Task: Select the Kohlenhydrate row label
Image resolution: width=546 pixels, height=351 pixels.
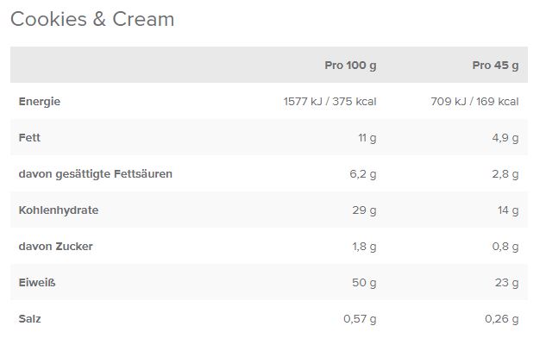Action: pyautogui.click(x=59, y=210)
